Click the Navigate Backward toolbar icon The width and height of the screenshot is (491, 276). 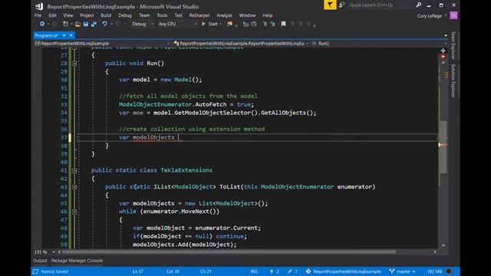(41, 24)
